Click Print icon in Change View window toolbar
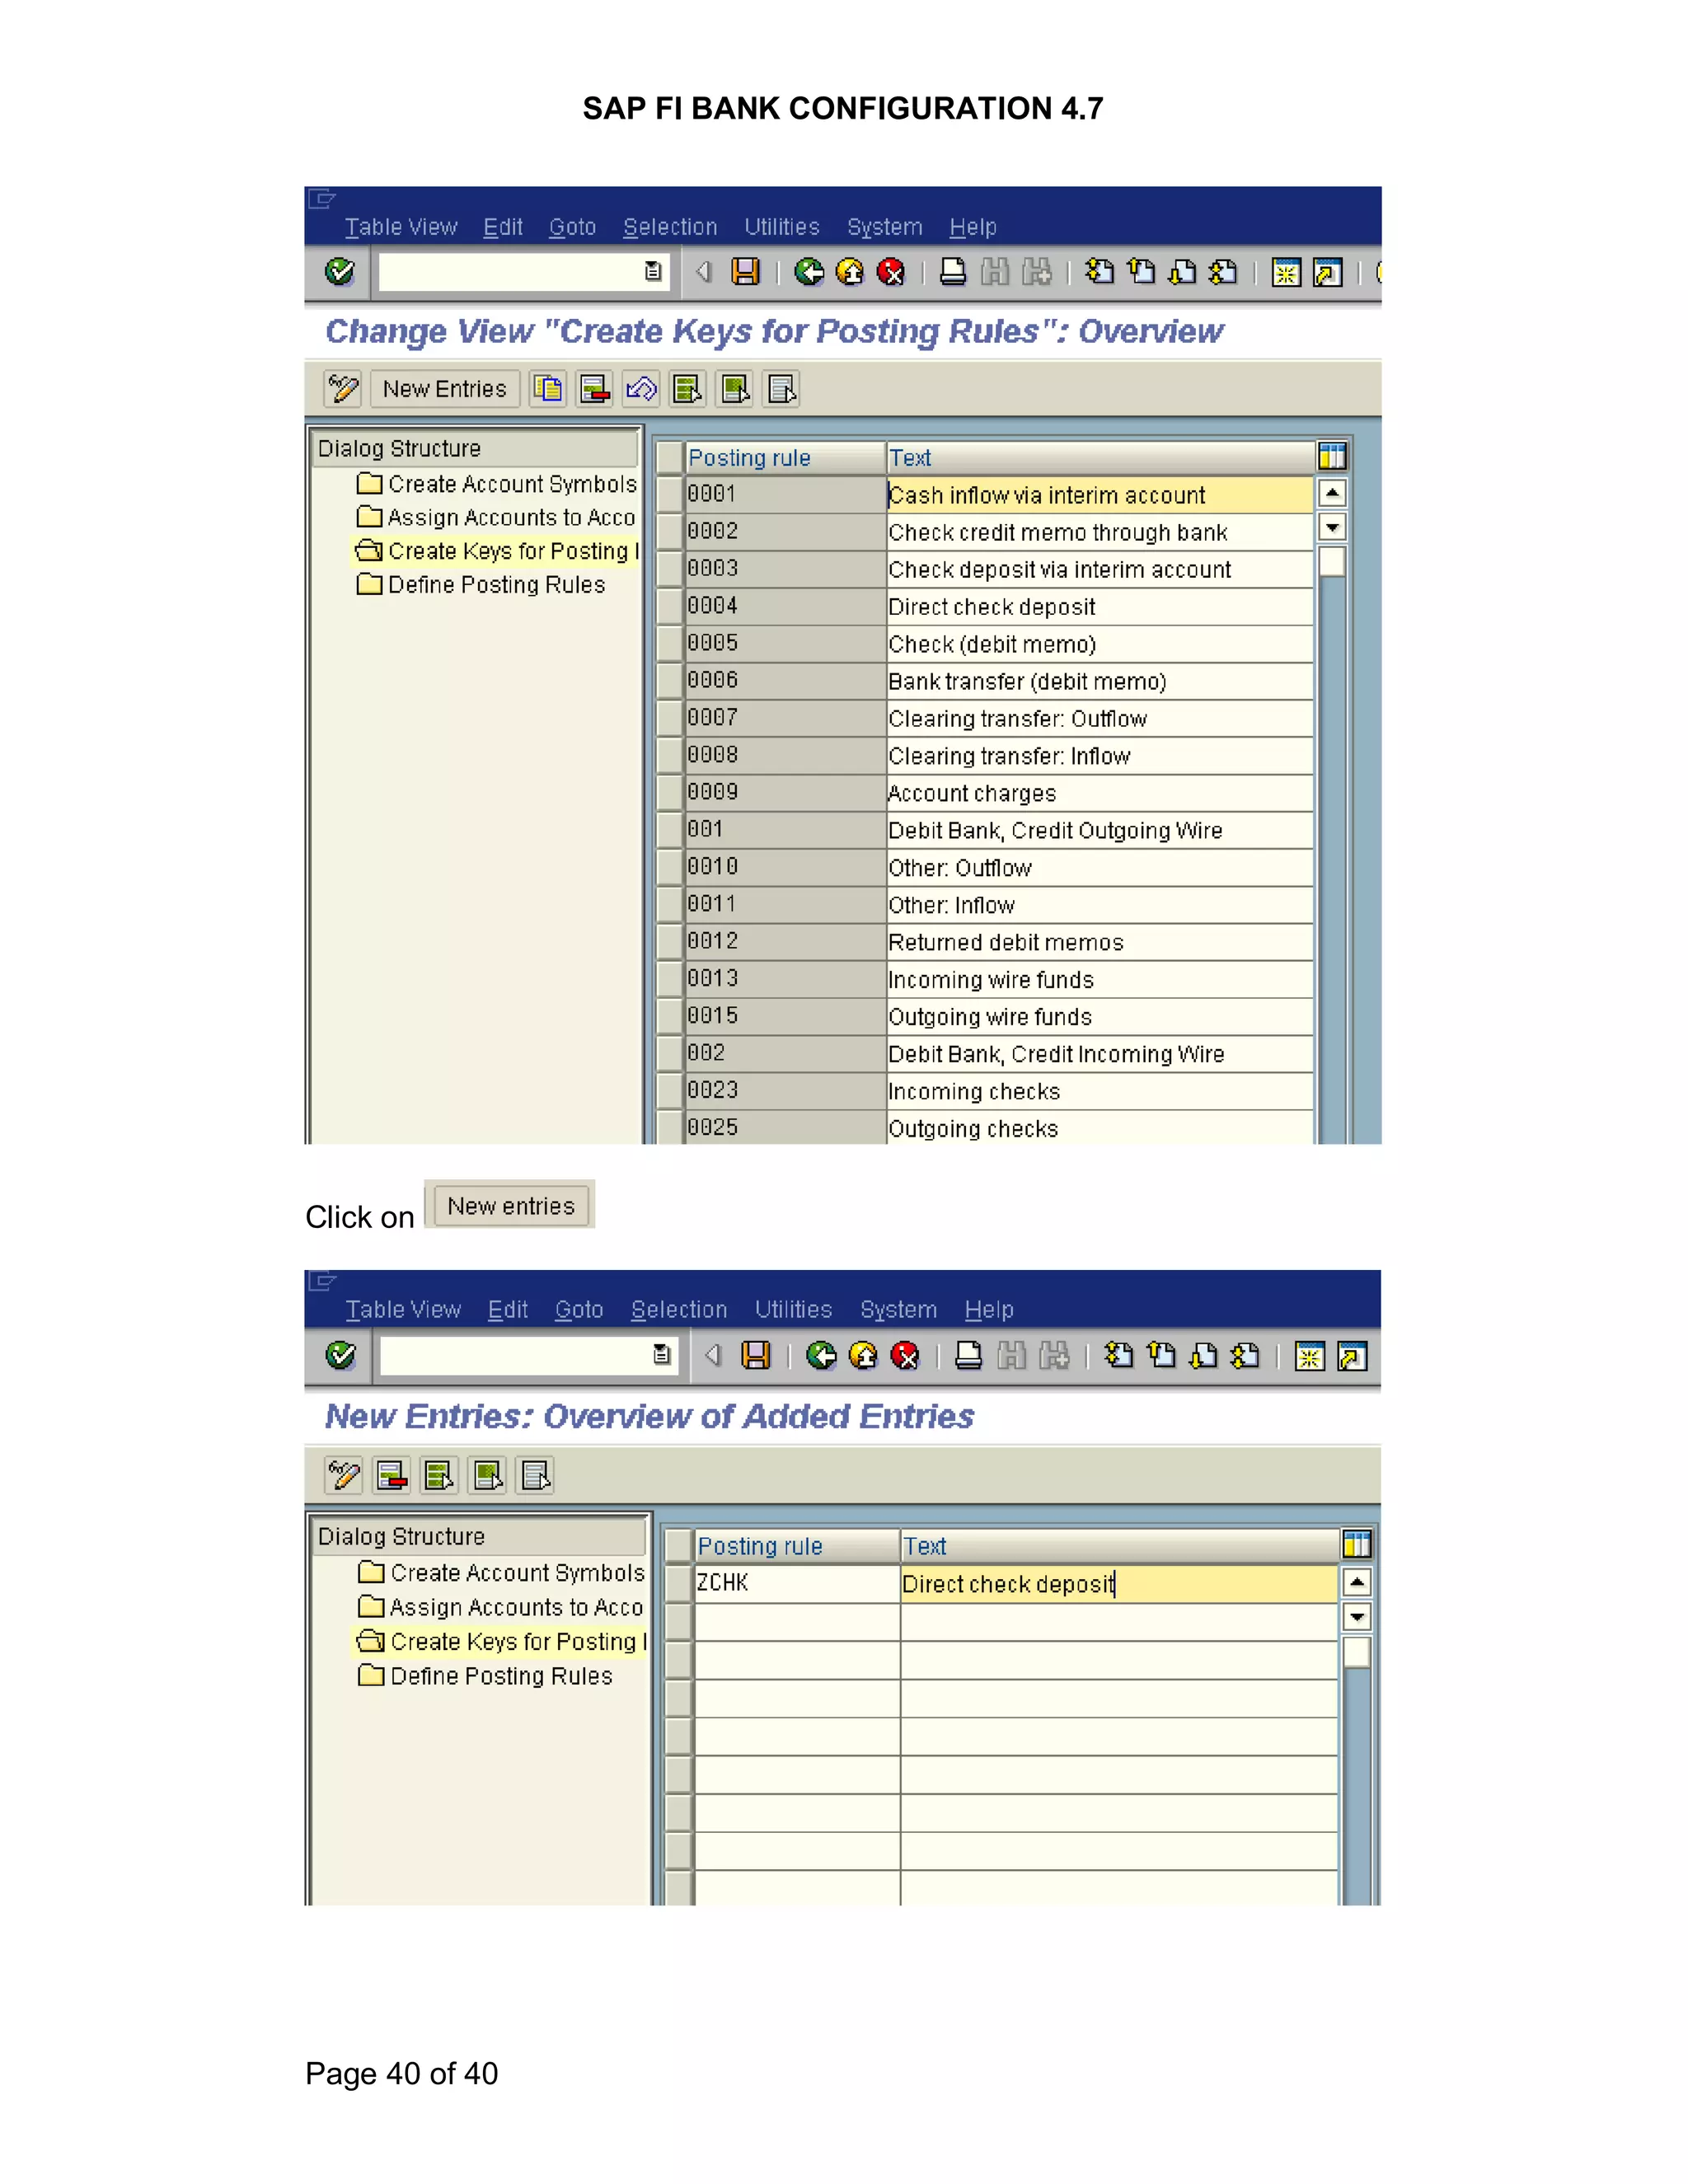1688x2184 pixels. tap(953, 272)
